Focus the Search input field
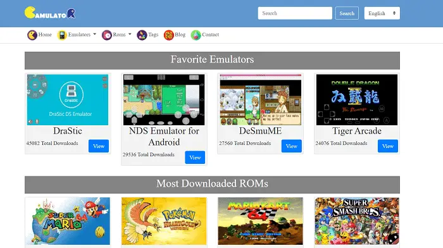The width and height of the screenshot is (443, 248). pyautogui.click(x=295, y=13)
